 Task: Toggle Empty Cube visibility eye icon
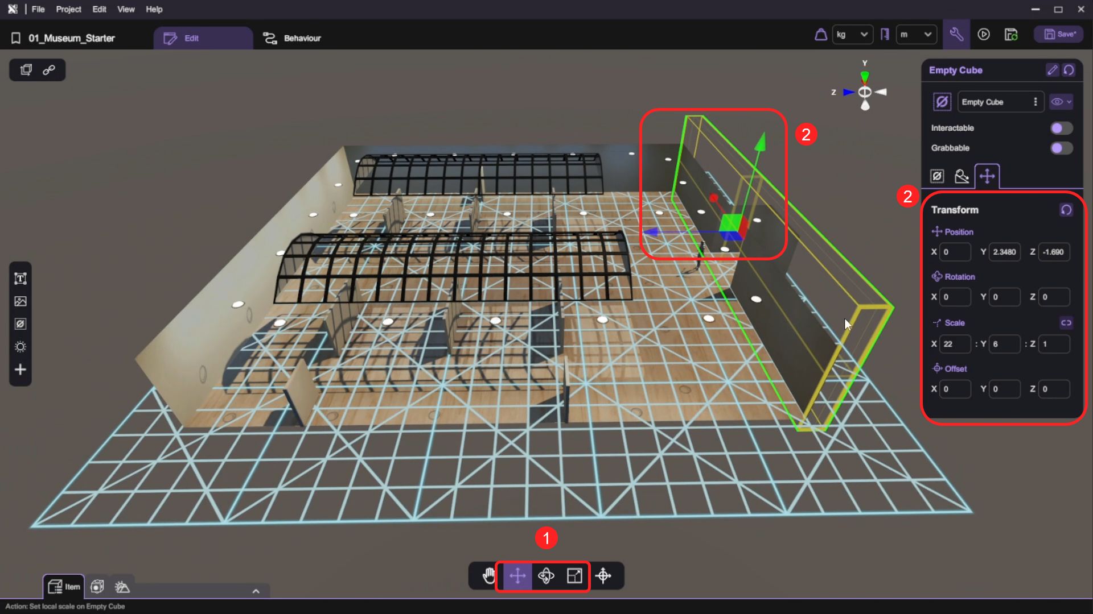(x=1057, y=102)
